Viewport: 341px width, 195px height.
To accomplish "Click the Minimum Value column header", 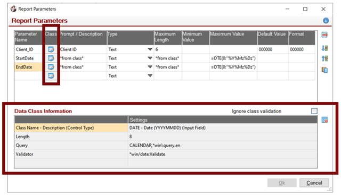I will click(x=196, y=37).
